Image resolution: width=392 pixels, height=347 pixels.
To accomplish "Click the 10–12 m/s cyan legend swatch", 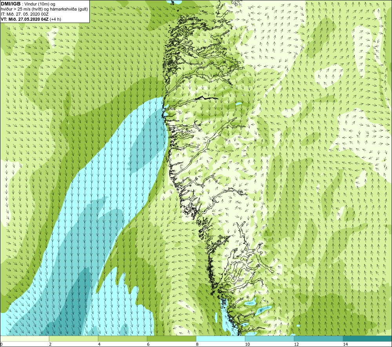I will coord(270,338).
